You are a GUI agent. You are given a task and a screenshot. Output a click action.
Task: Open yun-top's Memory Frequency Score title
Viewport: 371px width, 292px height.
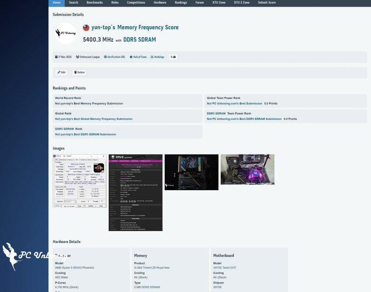(x=135, y=28)
